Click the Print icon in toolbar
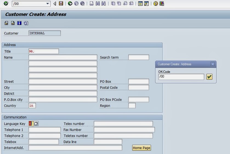 click(x=91, y=4)
